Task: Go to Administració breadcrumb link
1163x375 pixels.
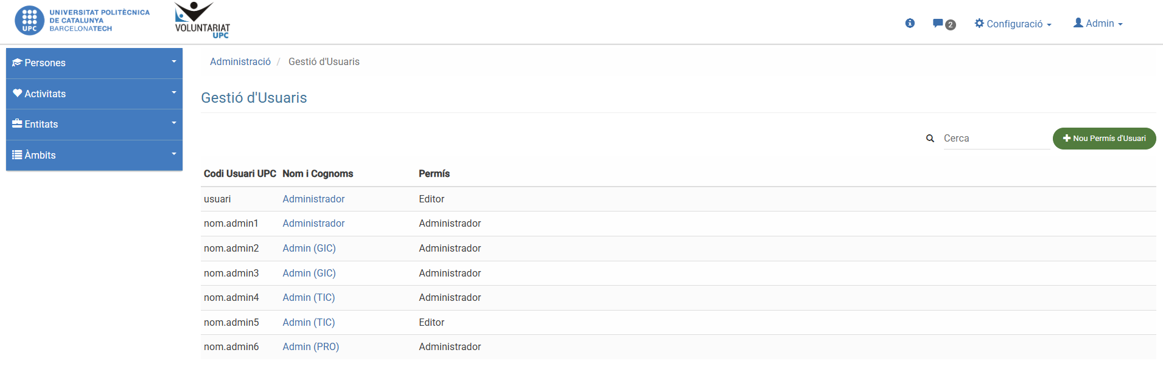Action: pos(240,61)
